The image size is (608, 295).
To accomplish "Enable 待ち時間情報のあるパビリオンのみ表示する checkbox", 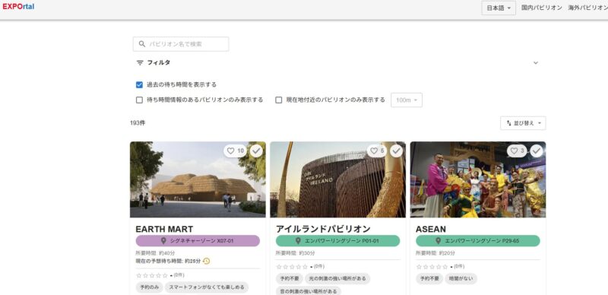I will pos(139,100).
